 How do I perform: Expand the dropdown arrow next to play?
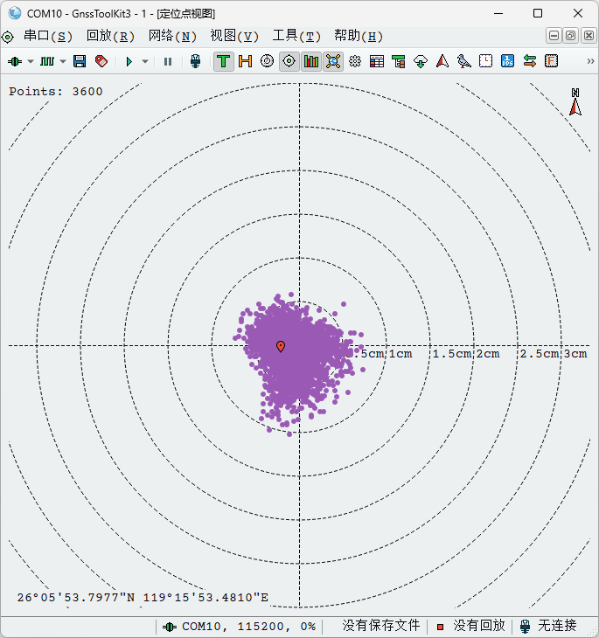pyautogui.click(x=145, y=61)
